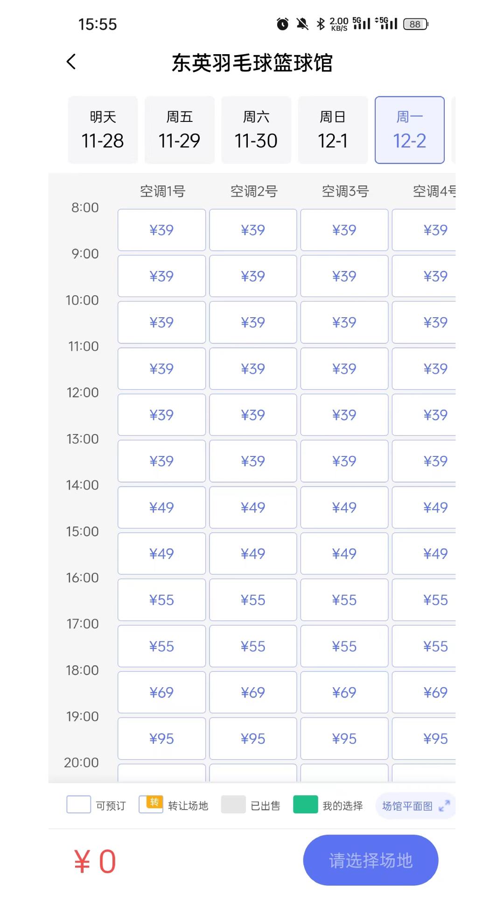Switch to the 周六 11-30 date tab

click(x=256, y=130)
